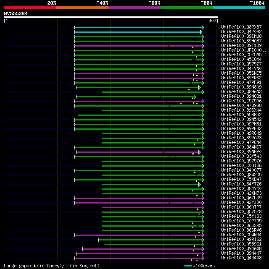Open hit UniRef100_B9HA87

coord(241,41)
